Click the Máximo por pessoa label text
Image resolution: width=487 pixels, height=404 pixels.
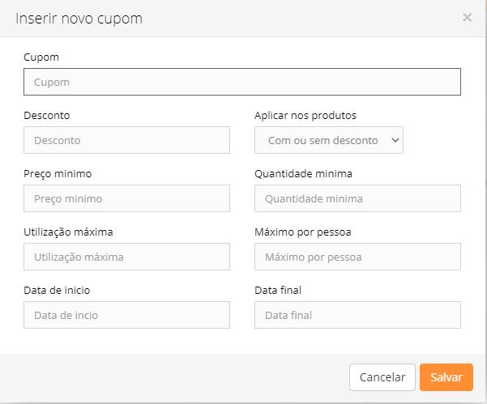302,232
